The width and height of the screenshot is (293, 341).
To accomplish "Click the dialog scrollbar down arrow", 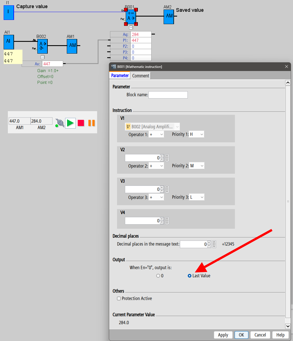I will coord(288,326).
